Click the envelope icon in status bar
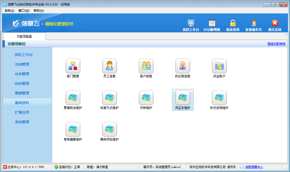Viewport: 290px width, 172px height. [242, 167]
